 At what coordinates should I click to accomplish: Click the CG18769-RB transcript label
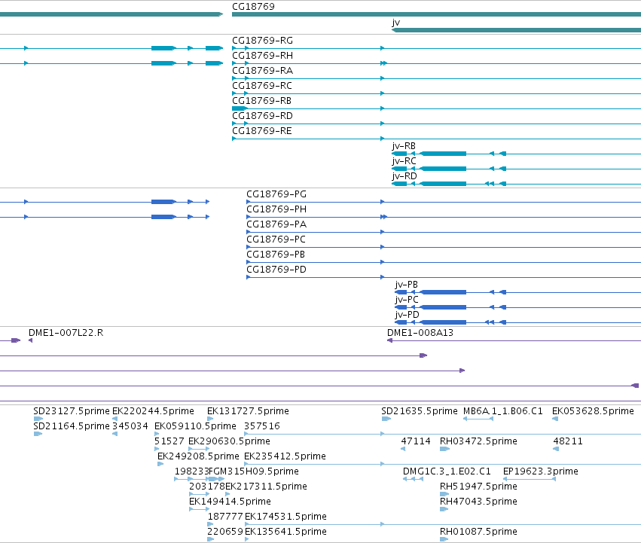click(x=261, y=101)
